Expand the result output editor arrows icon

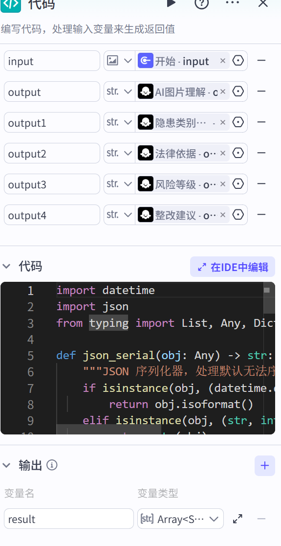click(x=238, y=519)
